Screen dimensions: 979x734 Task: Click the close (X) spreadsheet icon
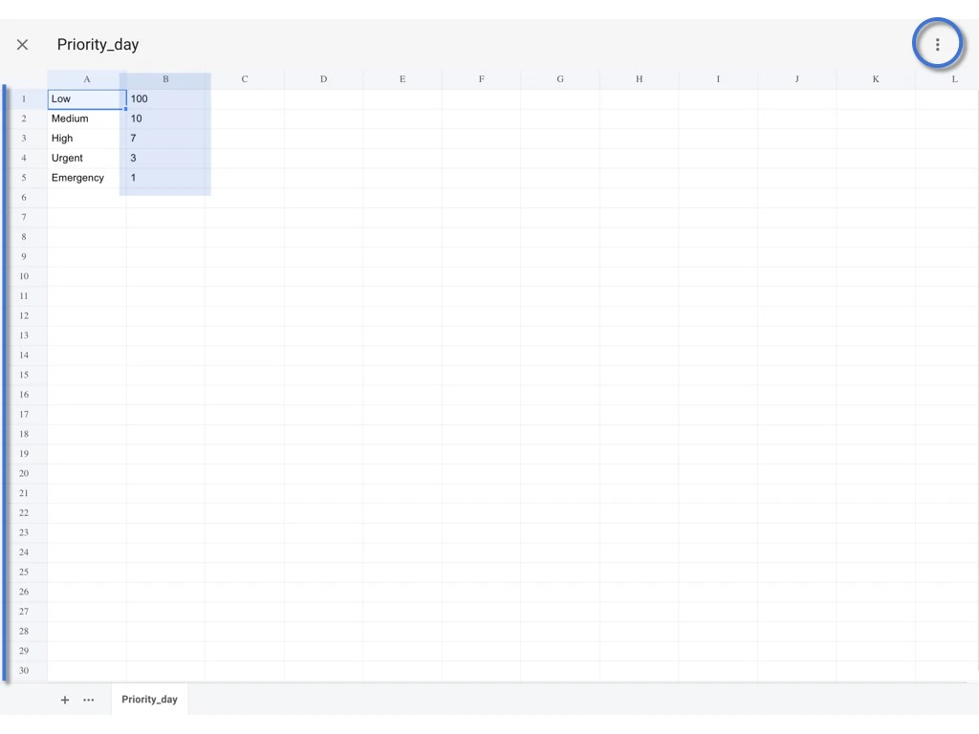(x=22, y=44)
